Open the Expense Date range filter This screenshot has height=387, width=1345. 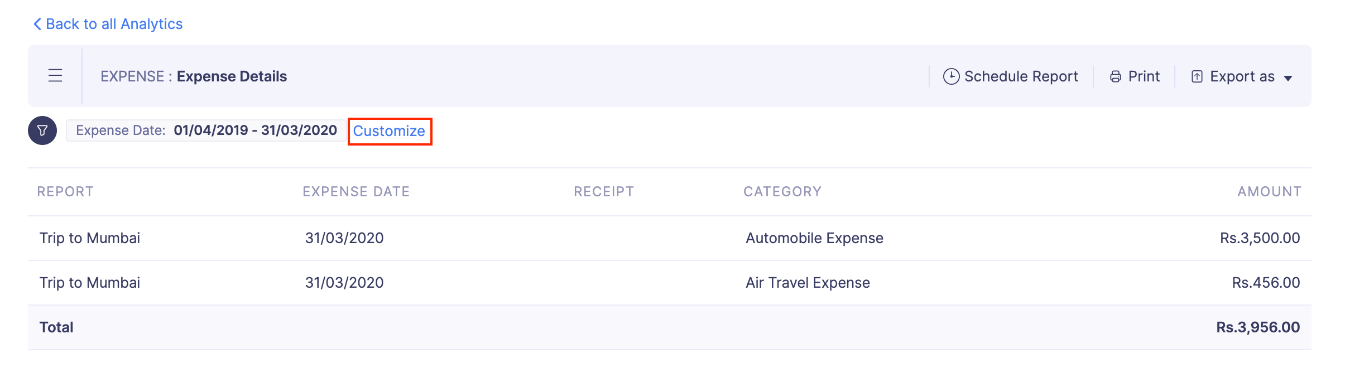click(x=206, y=130)
